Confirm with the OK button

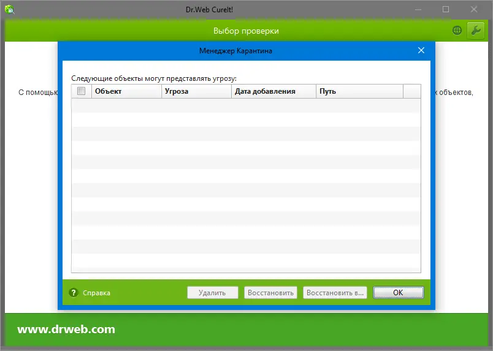(x=399, y=293)
